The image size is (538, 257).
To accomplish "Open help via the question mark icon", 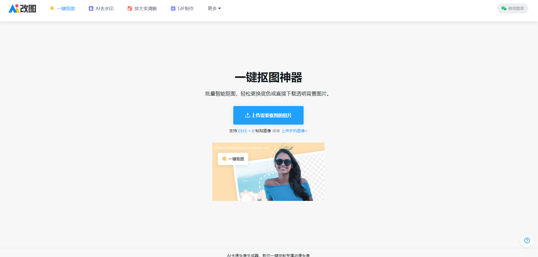I will [527, 240].
